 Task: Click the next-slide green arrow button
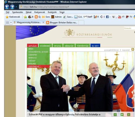tap(129, 115)
